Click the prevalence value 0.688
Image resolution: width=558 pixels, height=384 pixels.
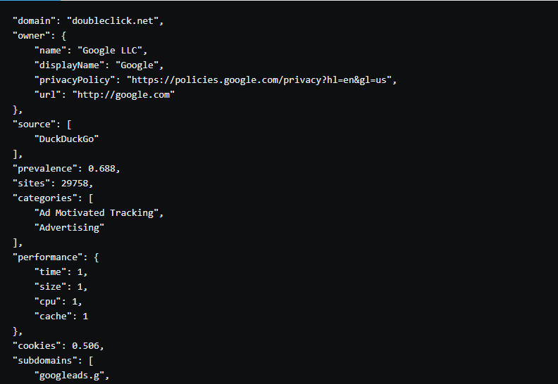pyautogui.click(x=101, y=168)
